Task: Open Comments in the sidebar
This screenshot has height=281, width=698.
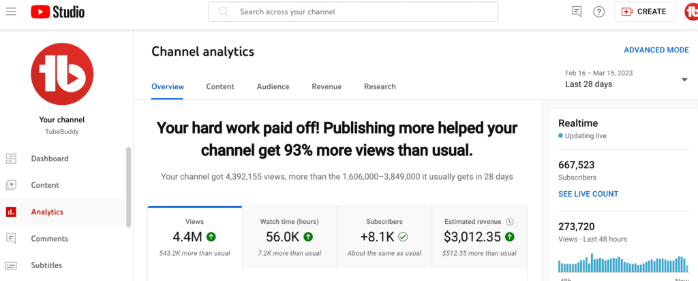Action: tap(49, 239)
